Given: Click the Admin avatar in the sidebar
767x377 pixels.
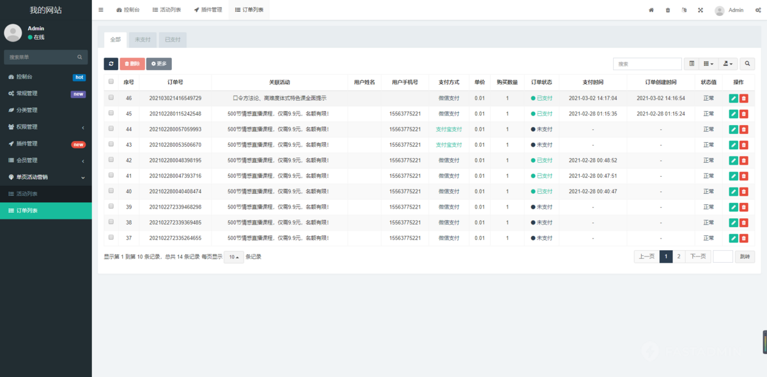Looking at the screenshot, I should coord(13,33).
